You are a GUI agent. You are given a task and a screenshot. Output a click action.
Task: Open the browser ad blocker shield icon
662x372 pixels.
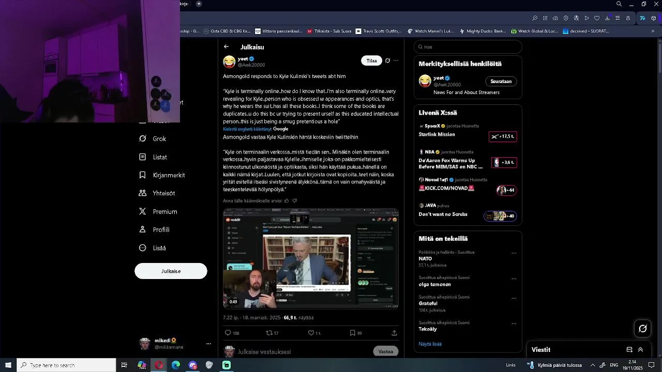(566, 18)
